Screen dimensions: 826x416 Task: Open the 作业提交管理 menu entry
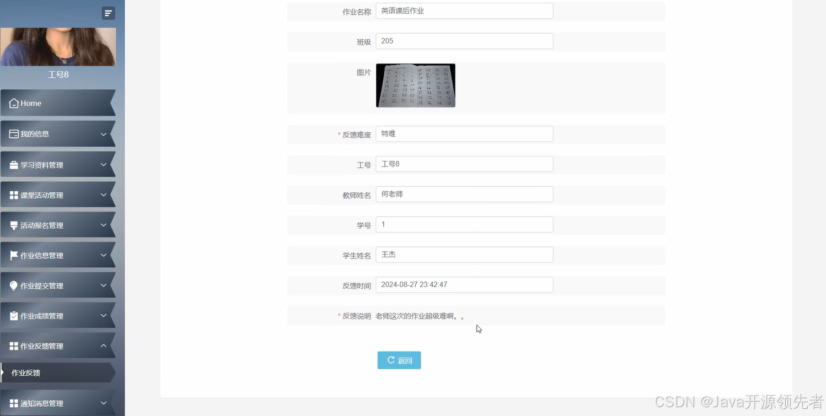(58, 285)
